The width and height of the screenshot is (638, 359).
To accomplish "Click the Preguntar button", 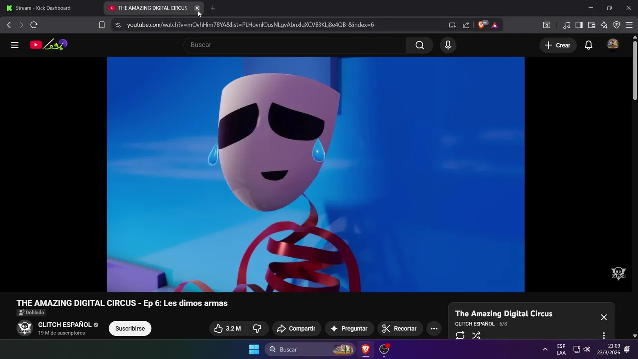I will 349,328.
